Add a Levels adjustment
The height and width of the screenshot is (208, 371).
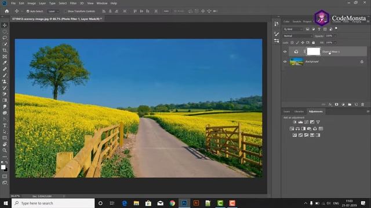pyautogui.click(x=300, y=122)
